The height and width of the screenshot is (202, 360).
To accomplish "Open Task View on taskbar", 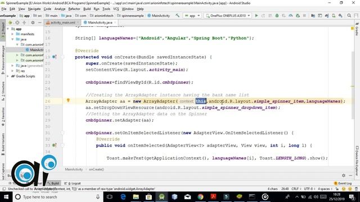I will pos(110,197).
